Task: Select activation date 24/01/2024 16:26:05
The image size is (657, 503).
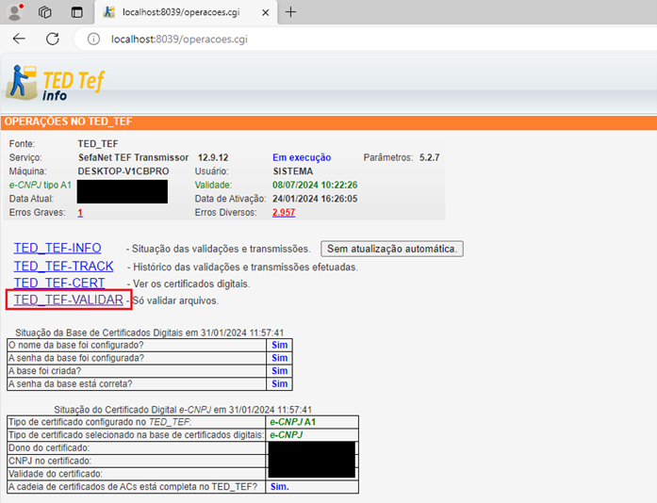Action: click(315, 199)
